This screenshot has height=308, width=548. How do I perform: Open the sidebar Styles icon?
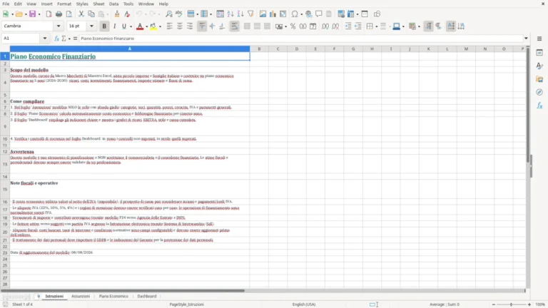tap(539, 66)
